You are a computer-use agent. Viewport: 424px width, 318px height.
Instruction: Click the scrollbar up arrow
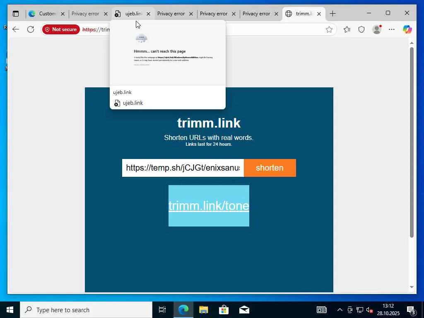click(412, 43)
